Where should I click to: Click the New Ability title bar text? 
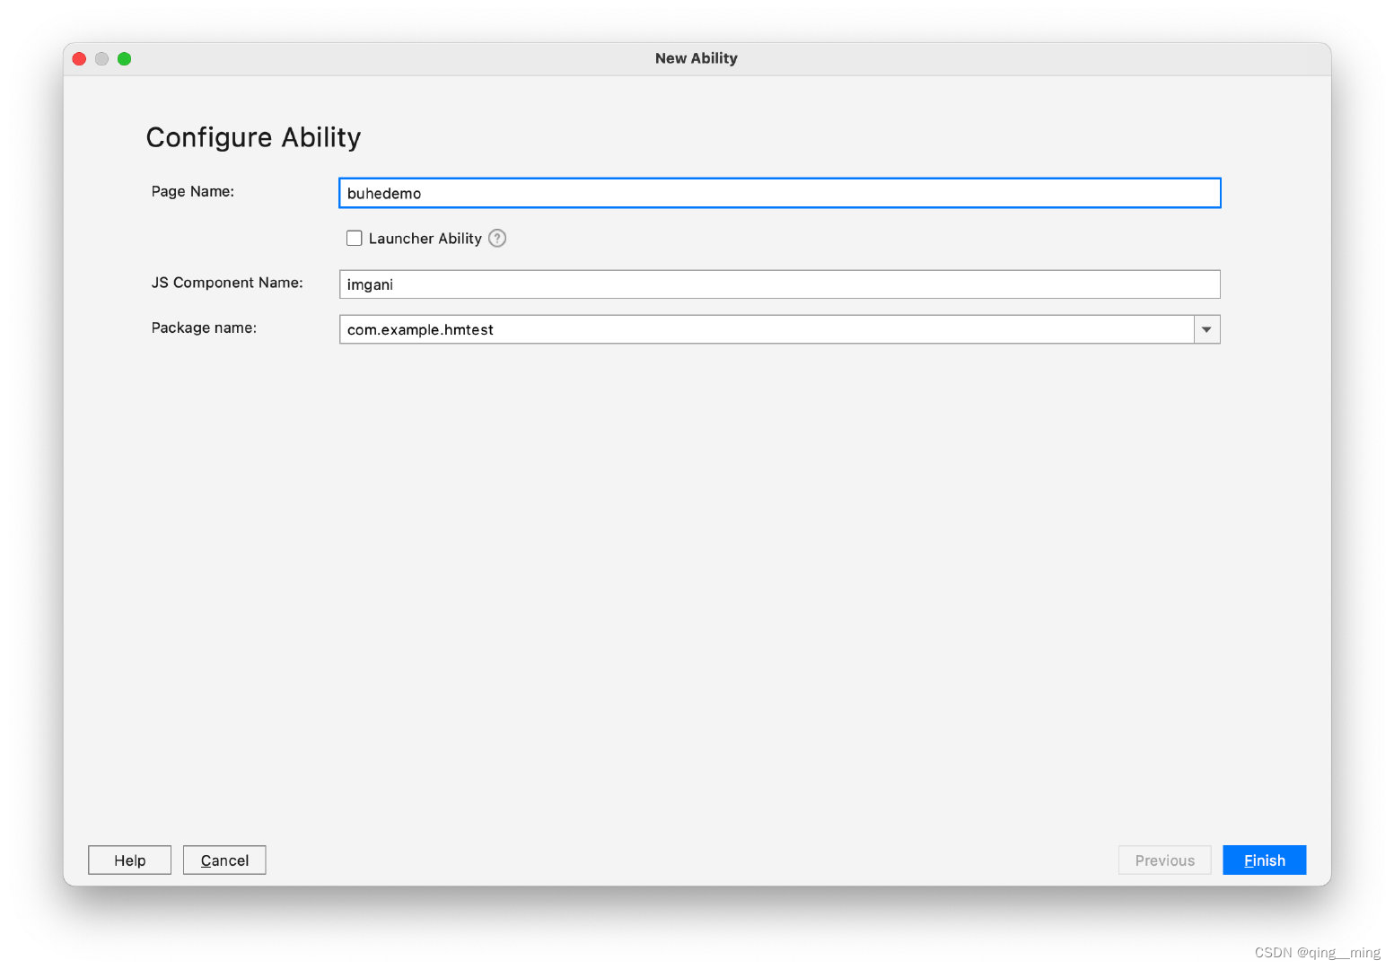(697, 58)
